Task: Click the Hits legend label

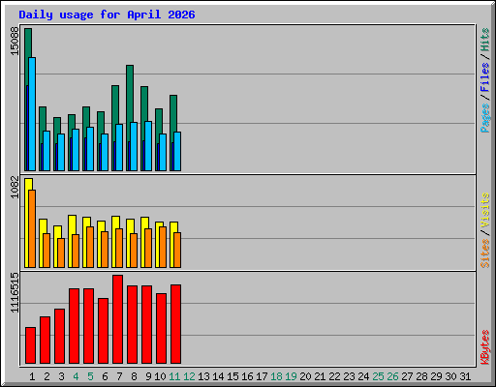Action: (x=485, y=40)
